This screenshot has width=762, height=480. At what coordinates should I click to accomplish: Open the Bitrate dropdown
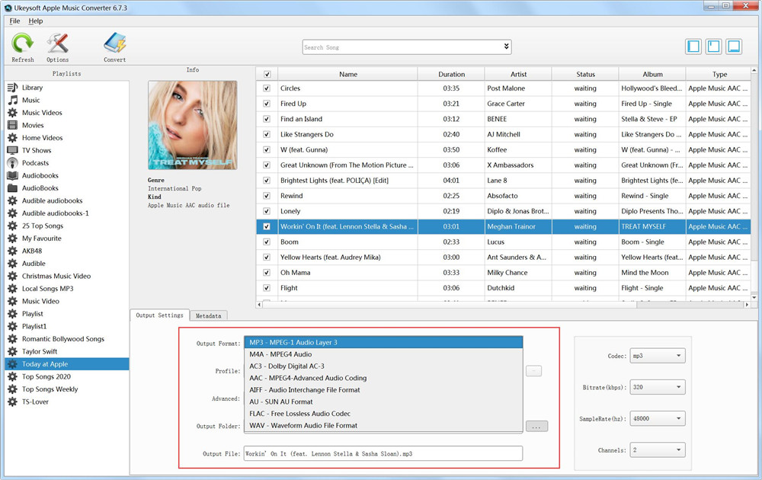[x=658, y=387]
